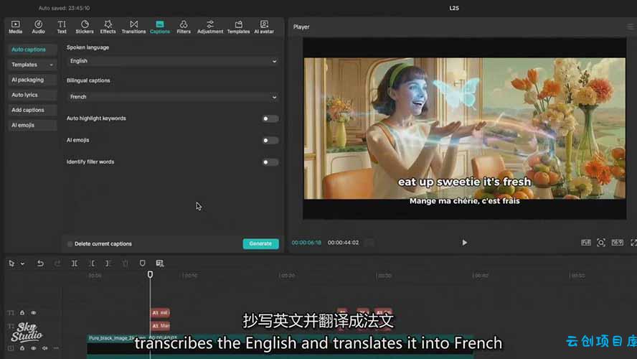637x359 pixels.
Task: Turn on the AI emojis switch
Action: (x=270, y=141)
